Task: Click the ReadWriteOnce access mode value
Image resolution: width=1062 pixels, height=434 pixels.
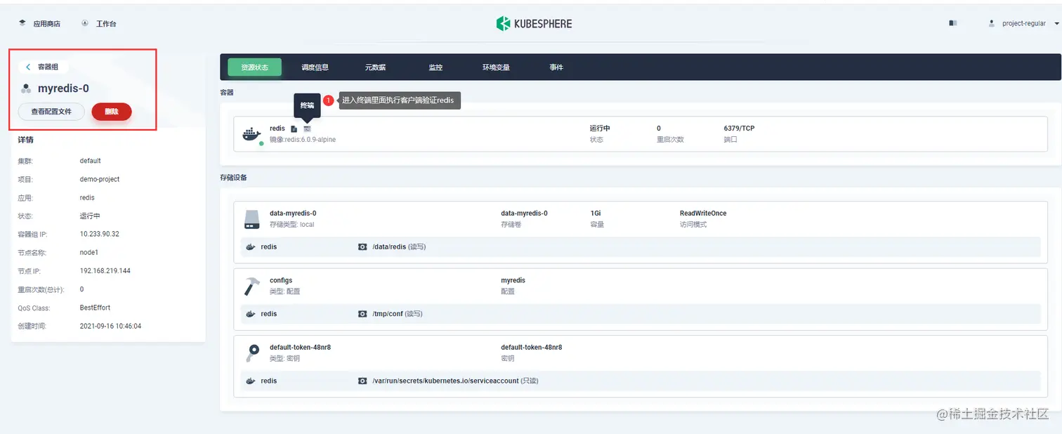Action: point(703,213)
